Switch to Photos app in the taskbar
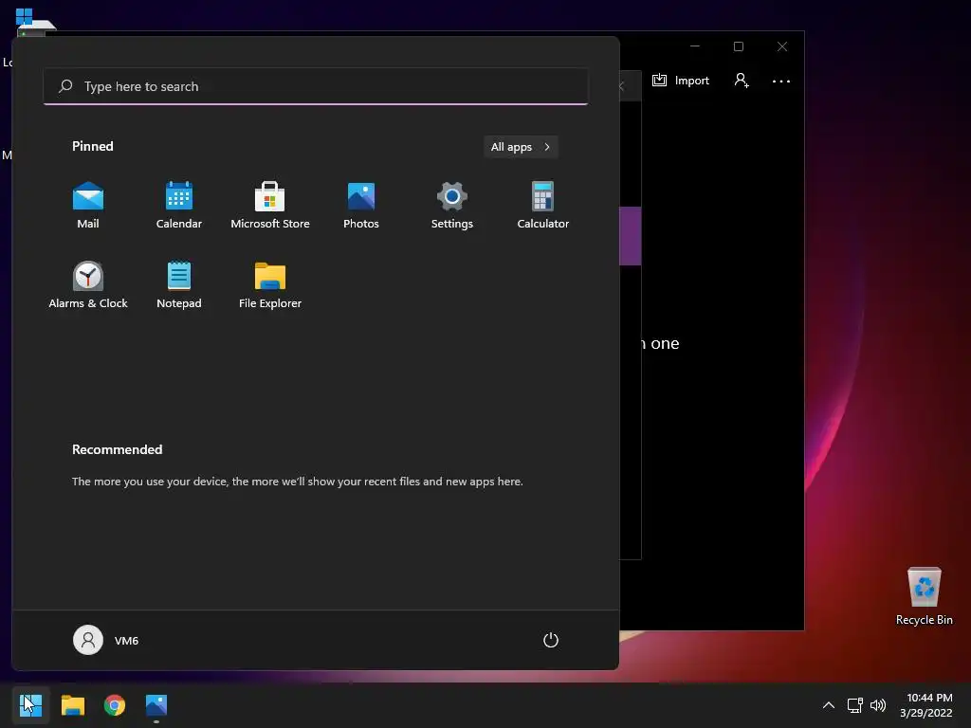This screenshot has width=971, height=728. coord(156,705)
